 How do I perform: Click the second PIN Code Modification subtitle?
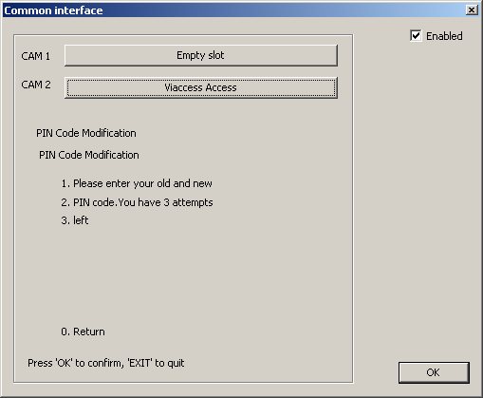(89, 155)
